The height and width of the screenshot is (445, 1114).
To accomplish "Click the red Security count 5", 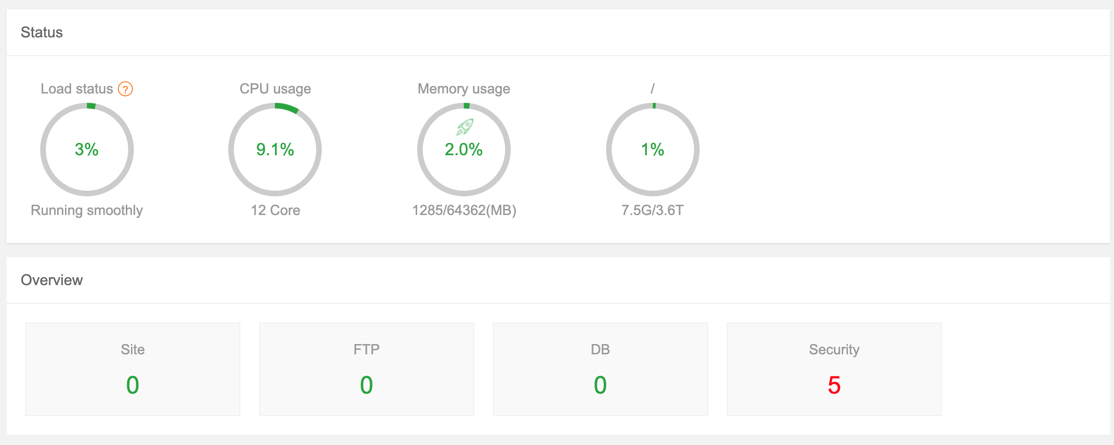I will [834, 385].
